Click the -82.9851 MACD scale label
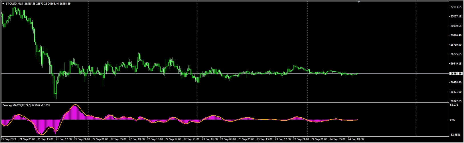Image resolution: width=464 pixels, height=143 pixels. point(455,134)
